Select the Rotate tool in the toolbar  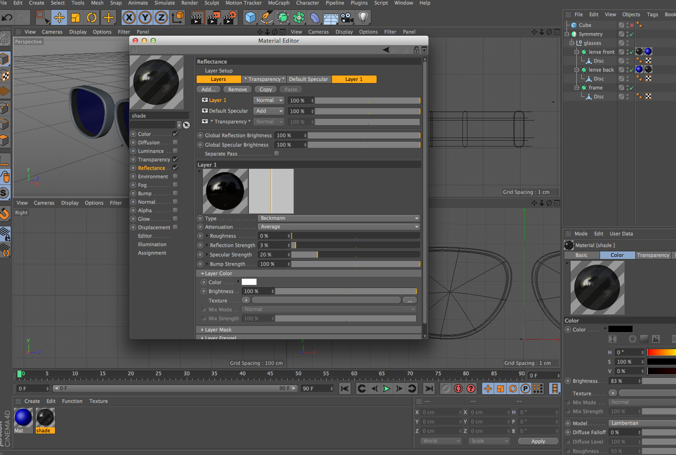click(92, 18)
